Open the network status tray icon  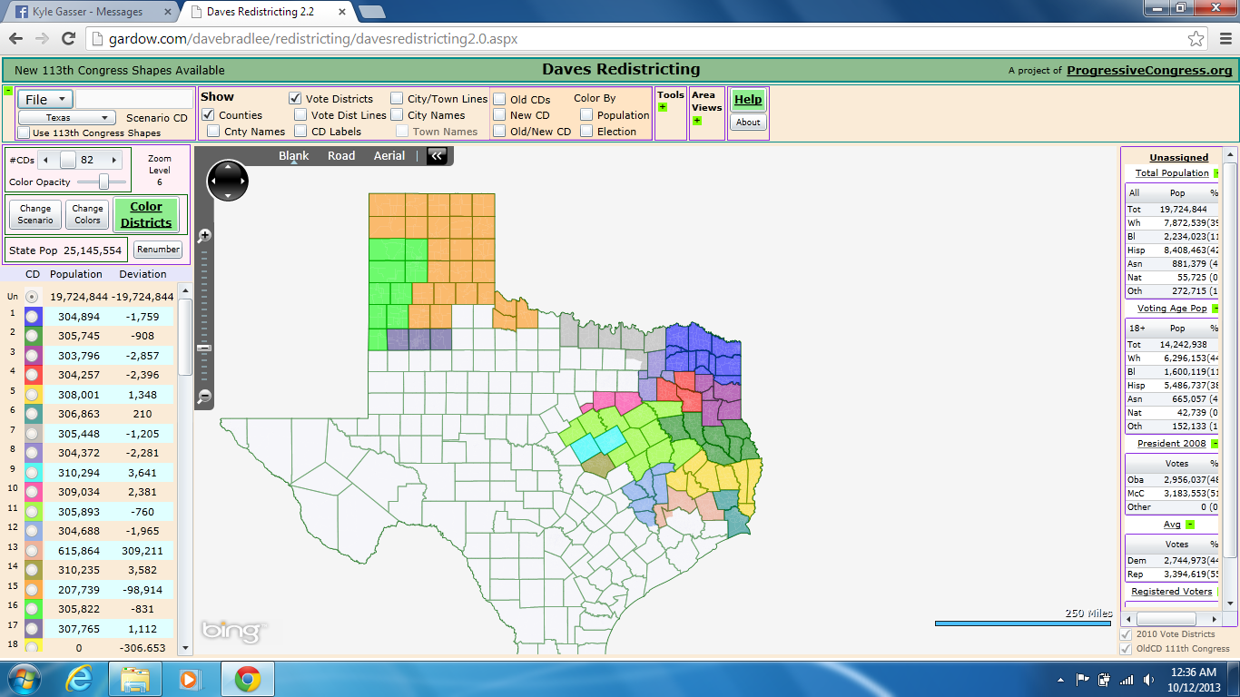pos(1127,679)
